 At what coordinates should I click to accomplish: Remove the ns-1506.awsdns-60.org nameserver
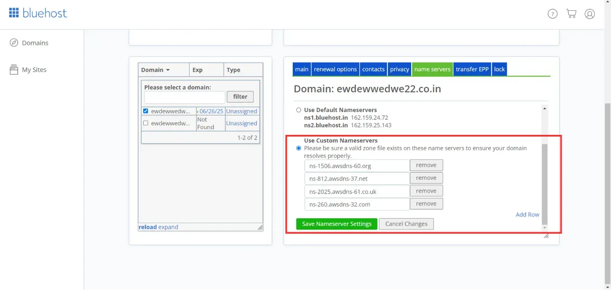tap(426, 165)
